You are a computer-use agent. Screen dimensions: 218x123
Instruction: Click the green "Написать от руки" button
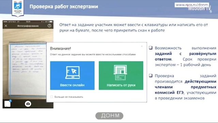121,76
